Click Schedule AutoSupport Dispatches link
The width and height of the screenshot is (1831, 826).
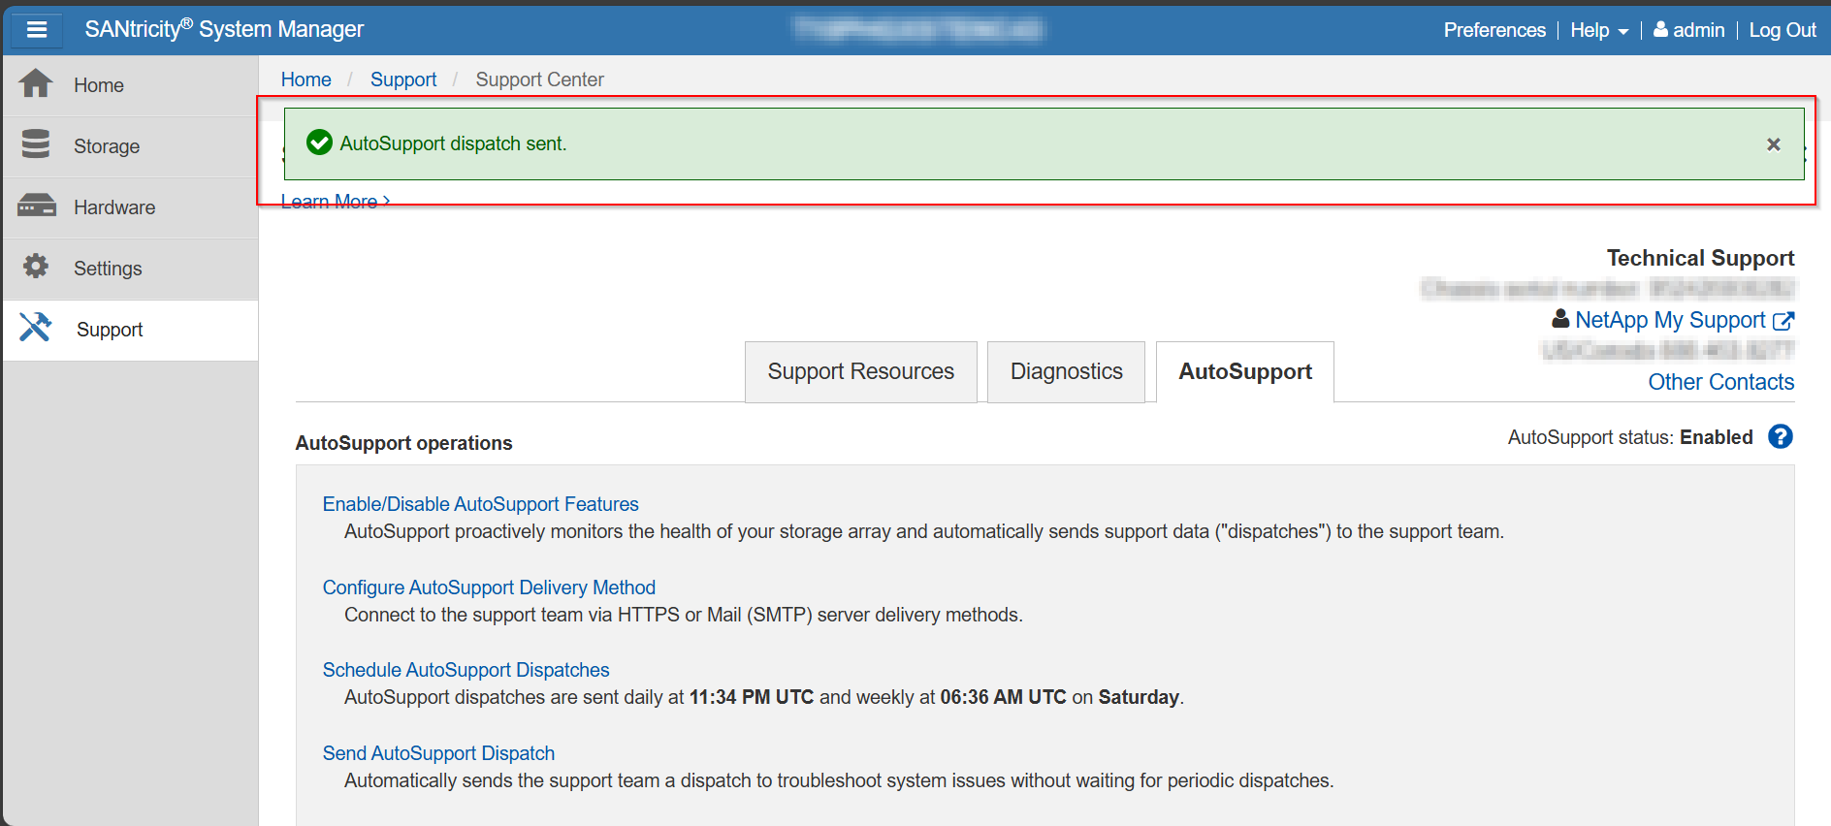coord(466,670)
